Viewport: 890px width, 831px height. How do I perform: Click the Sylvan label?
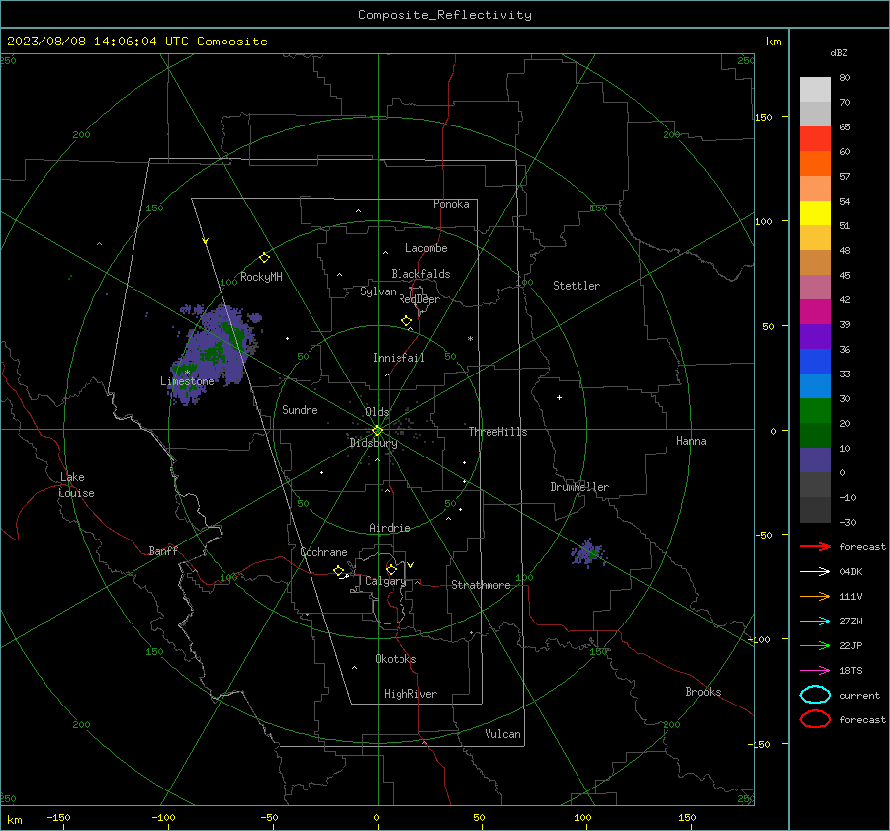(x=378, y=291)
